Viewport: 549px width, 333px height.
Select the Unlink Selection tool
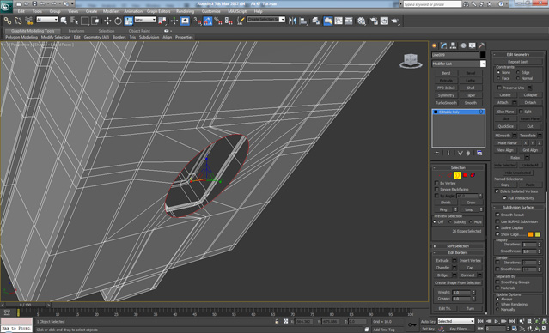click(x=18, y=21)
